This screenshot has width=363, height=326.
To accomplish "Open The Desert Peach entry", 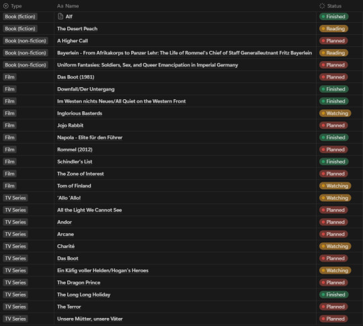I will pyautogui.click(x=77, y=29).
